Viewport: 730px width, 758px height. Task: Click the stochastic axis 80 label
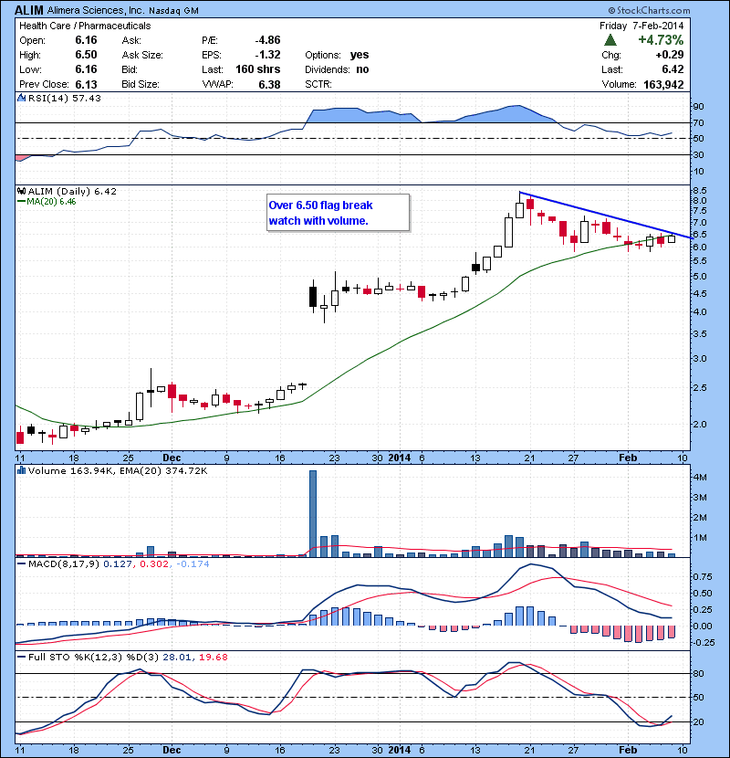[x=699, y=673]
